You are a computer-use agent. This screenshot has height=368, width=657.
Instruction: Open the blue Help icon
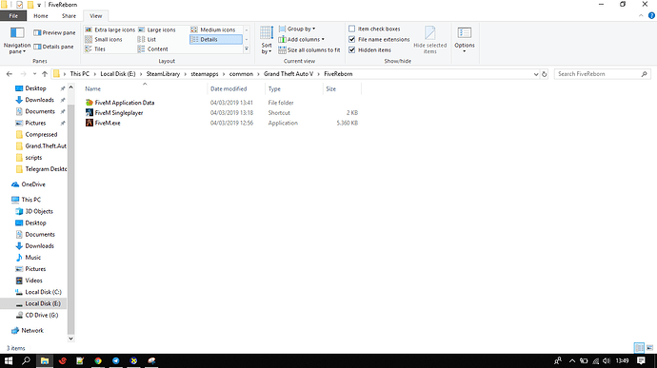coord(651,15)
